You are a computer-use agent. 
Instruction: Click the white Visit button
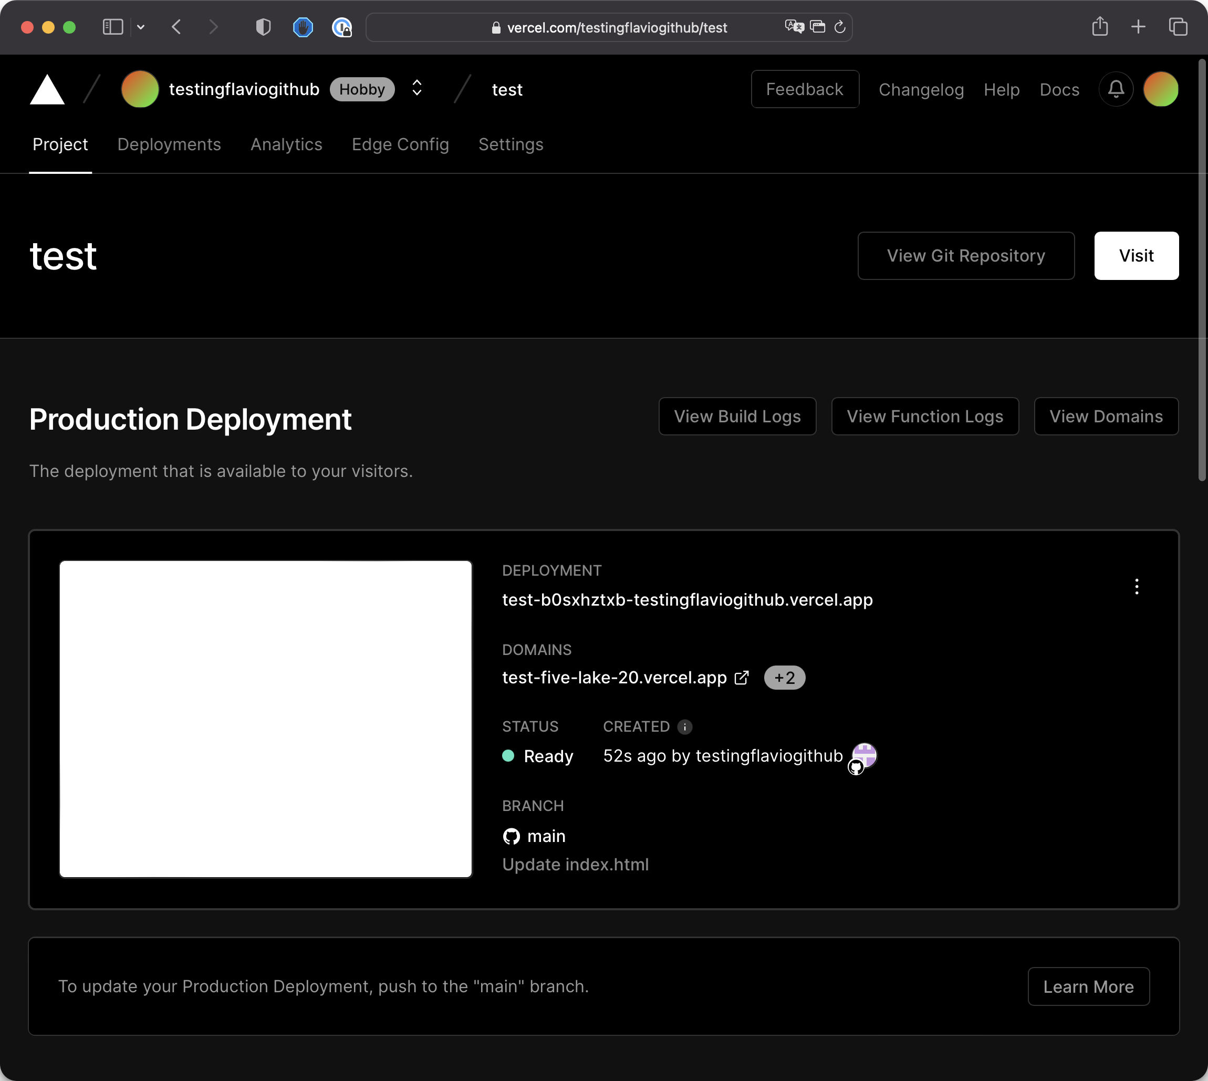click(1136, 256)
